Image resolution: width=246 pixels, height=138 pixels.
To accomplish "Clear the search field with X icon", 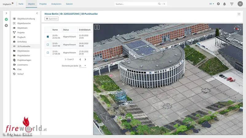I will click(x=165, y=4).
